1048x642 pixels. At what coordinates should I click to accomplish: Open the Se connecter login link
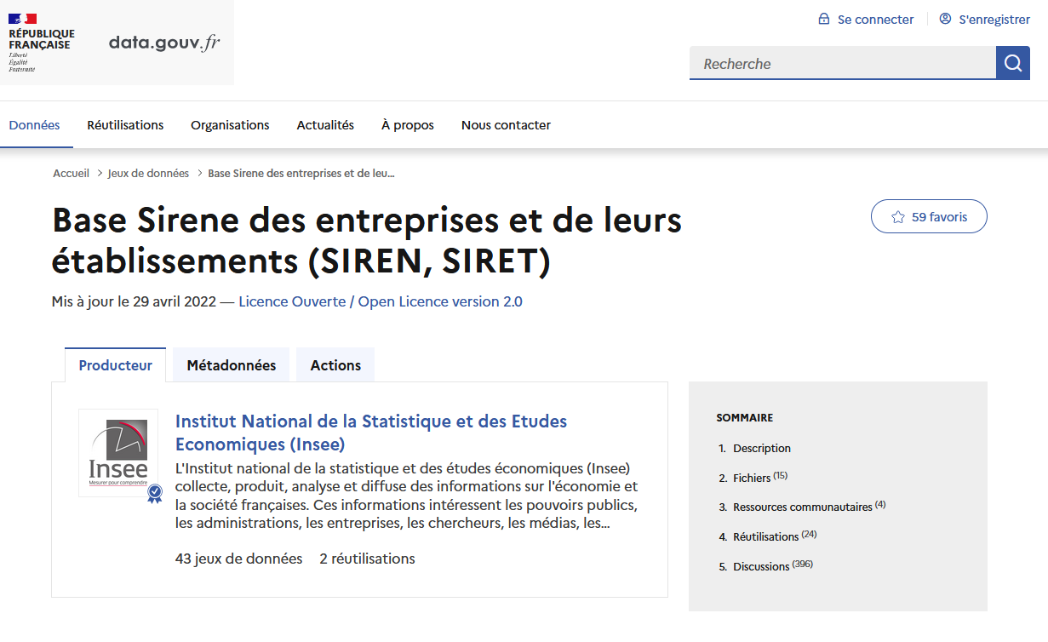pos(866,20)
